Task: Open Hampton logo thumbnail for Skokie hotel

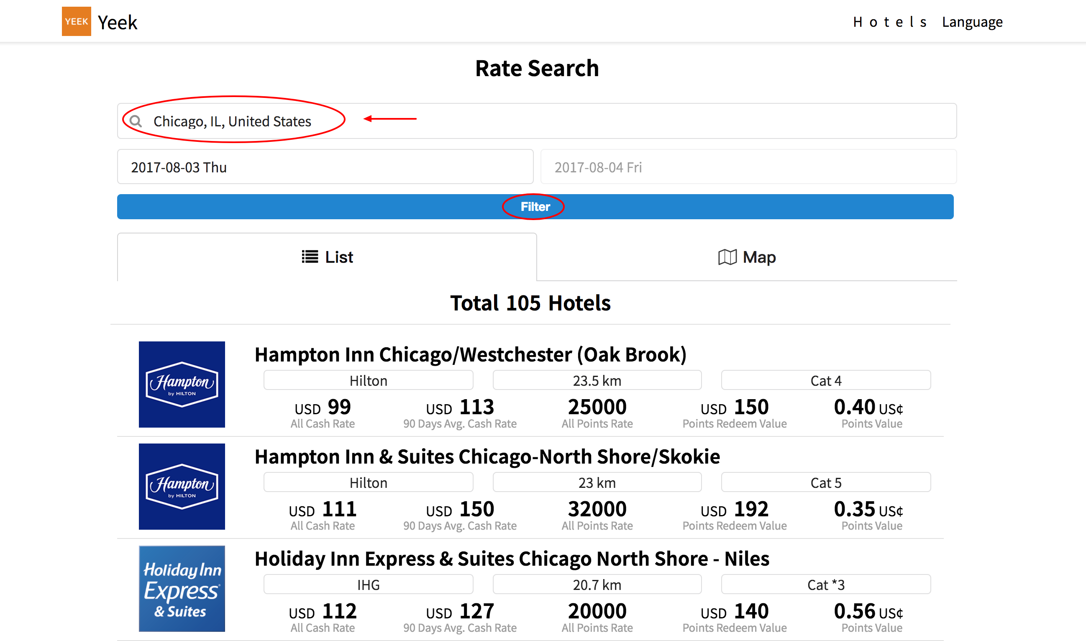Action: (x=182, y=486)
